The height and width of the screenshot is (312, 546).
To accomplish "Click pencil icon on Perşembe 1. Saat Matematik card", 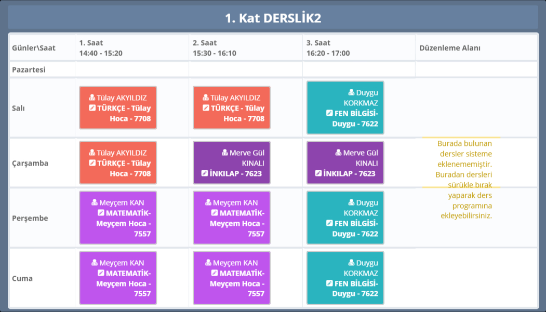I will pyautogui.click(x=101, y=213).
